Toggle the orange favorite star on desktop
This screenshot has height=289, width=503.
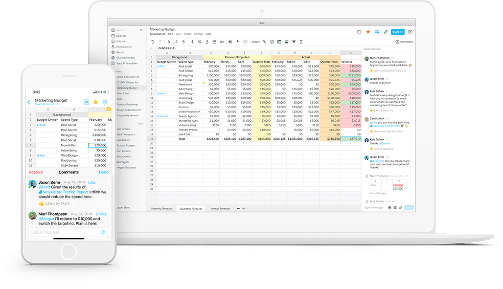(368, 32)
